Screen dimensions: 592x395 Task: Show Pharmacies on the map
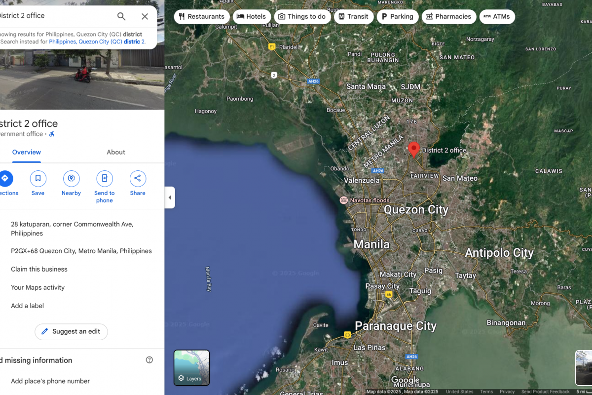coord(448,16)
